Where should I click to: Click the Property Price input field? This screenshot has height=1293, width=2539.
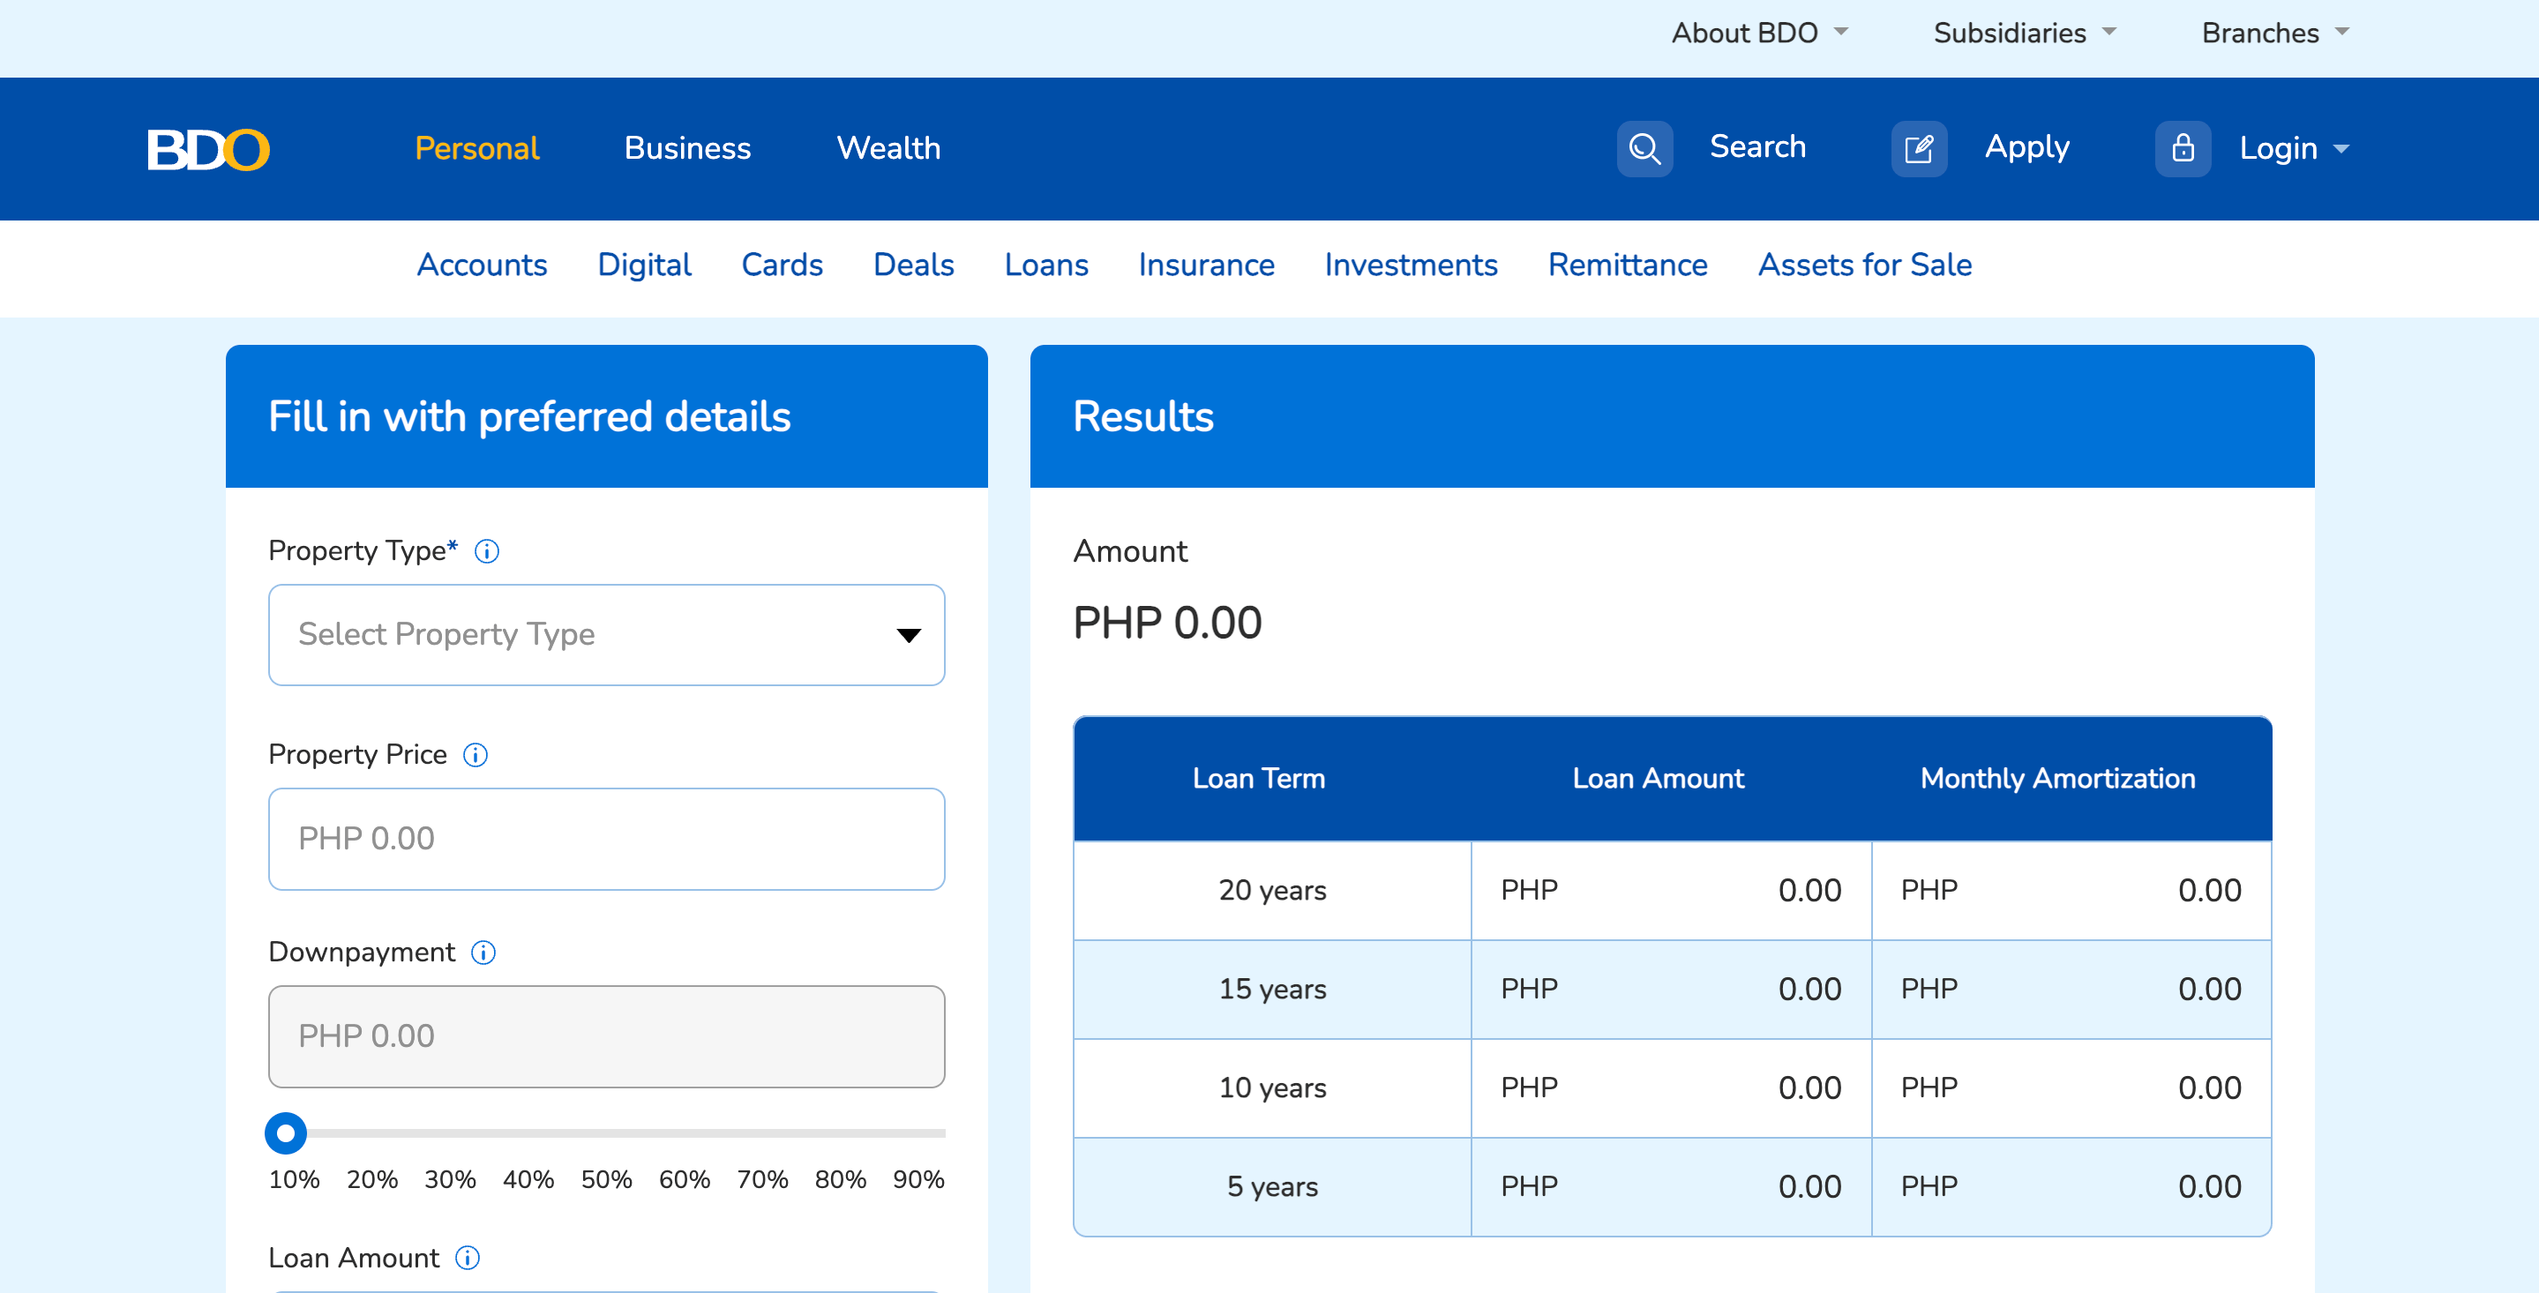(606, 839)
